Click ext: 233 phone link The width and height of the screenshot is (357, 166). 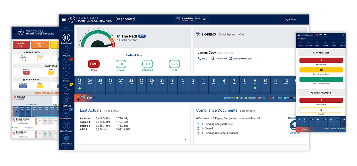pos(206,59)
